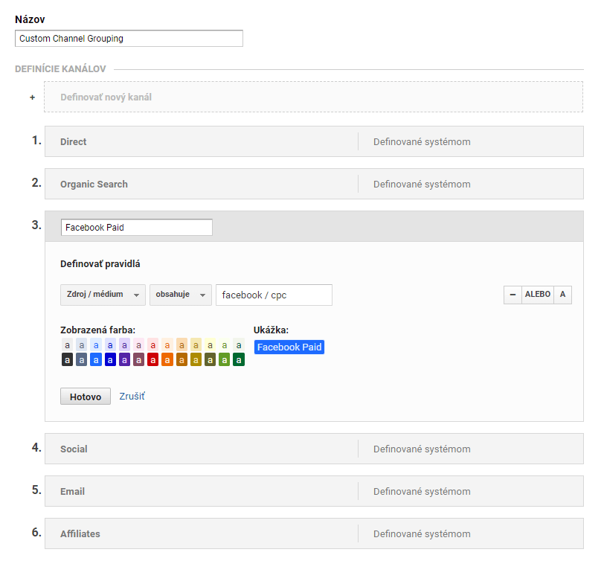Viewport: 604px width, 561px height.
Task: Choose the dark forest green swatch
Action: pos(239,360)
